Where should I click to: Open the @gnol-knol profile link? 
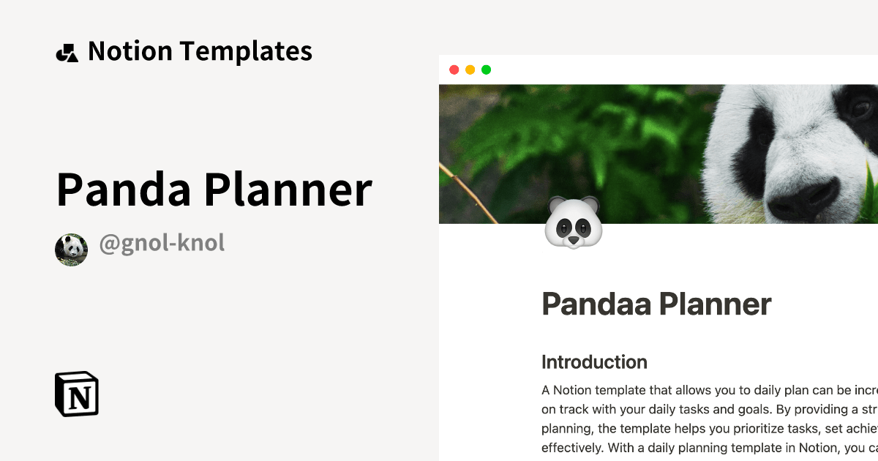pos(160,241)
